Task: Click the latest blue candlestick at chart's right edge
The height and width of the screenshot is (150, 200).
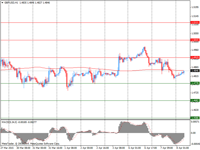Action: [x=184, y=72]
